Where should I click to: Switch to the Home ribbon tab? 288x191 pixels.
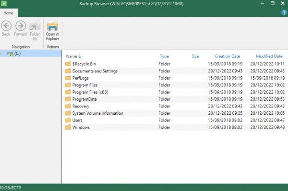(9, 13)
